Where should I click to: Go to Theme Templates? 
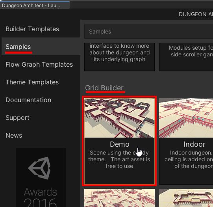coord(32,82)
